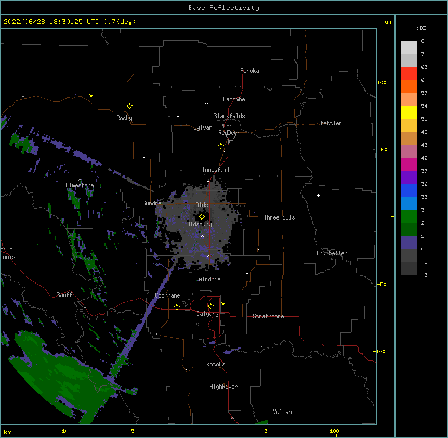448x438 pixels.
Task: Click the ThreeHills label
Action: coord(279,217)
